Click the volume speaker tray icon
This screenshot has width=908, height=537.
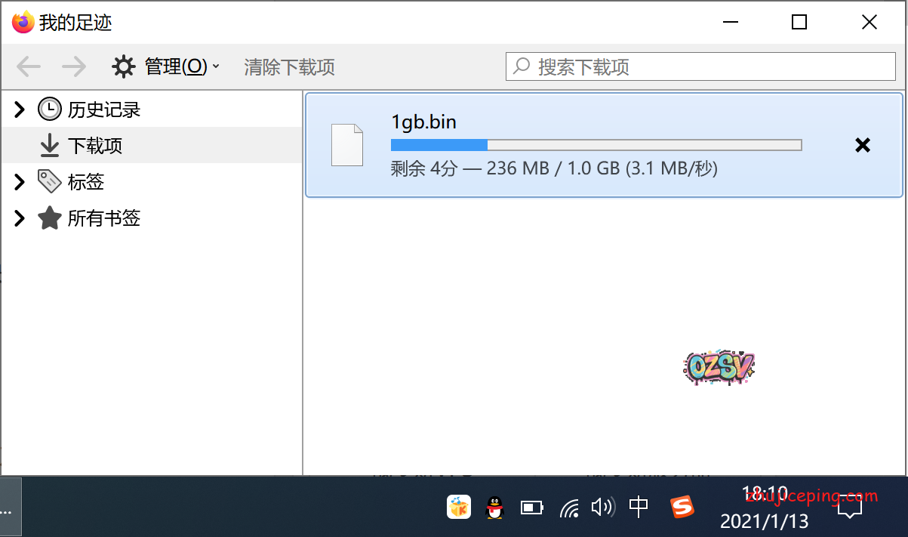(603, 507)
